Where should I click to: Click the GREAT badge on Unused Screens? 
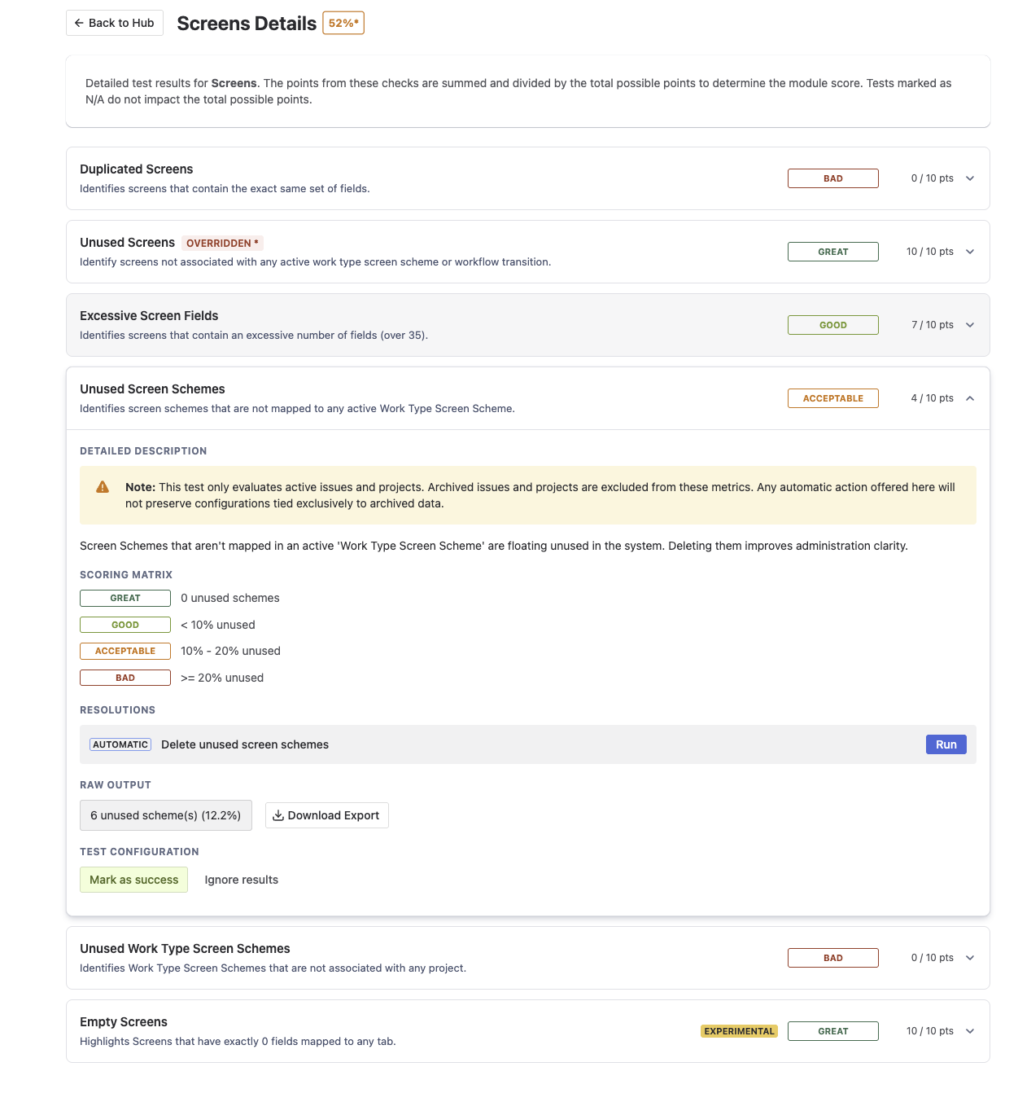click(x=832, y=251)
